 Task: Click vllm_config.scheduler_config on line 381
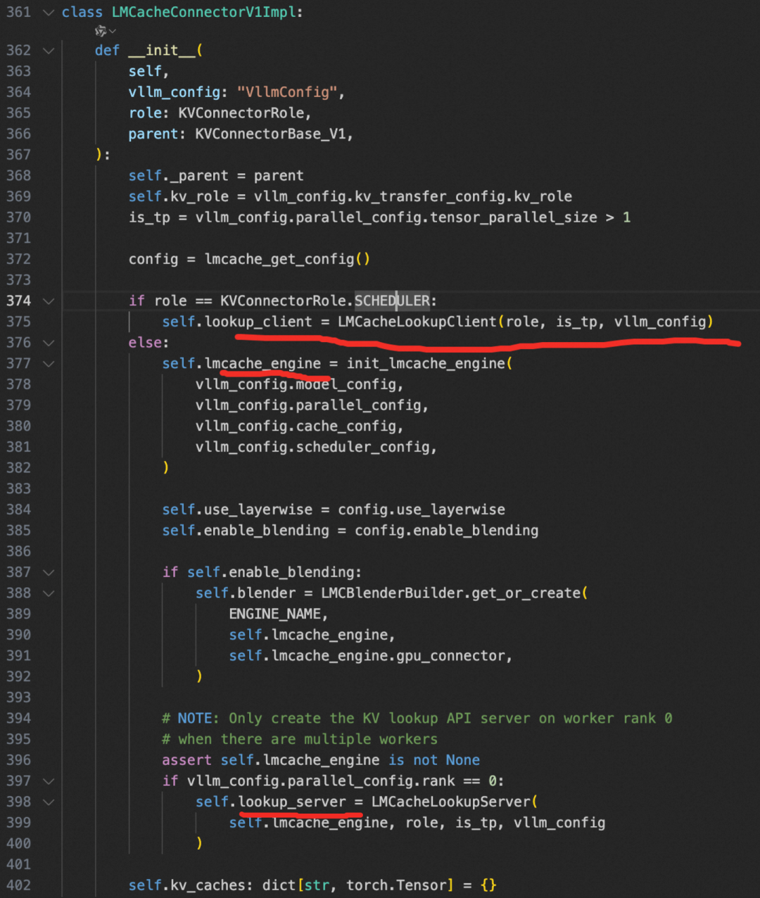[312, 447]
